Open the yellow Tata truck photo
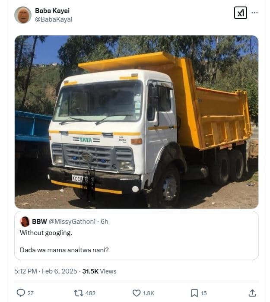This screenshot has width=270, height=302. click(137, 122)
